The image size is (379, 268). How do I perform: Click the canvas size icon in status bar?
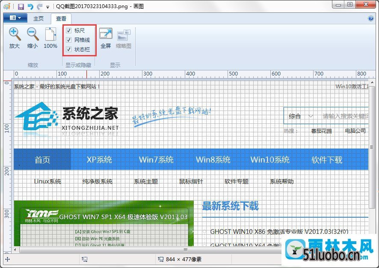(x=160, y=259)
